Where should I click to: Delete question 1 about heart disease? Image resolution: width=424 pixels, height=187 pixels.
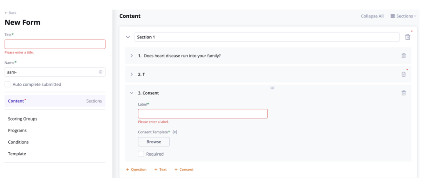coord(403,56)
